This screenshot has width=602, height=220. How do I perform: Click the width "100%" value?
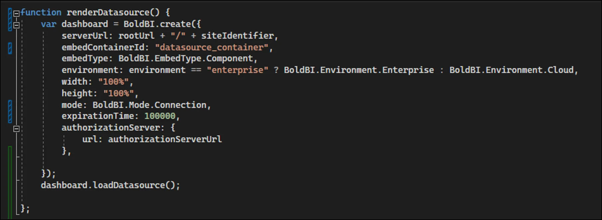113,82
